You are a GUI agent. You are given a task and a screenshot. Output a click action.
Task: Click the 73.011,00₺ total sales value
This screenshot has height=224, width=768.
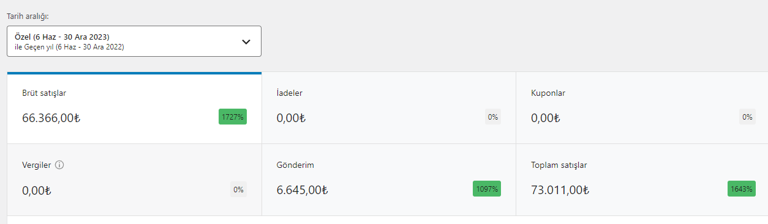coord(560,190)
